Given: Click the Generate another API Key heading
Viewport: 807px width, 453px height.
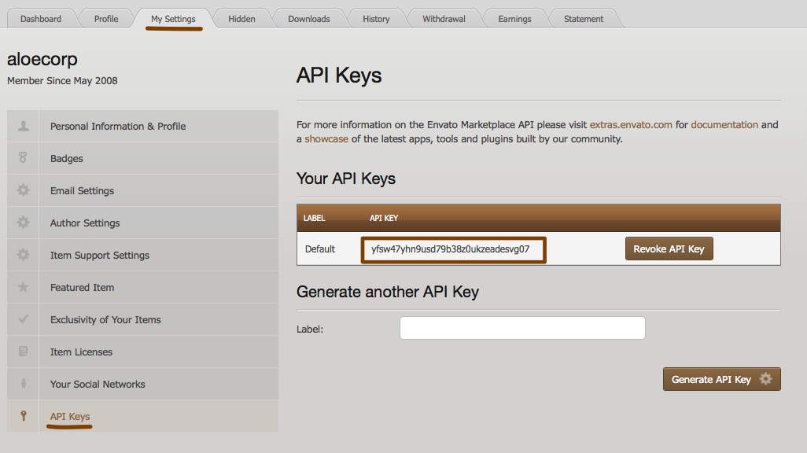Looking at the screenshot, I should pos(388,292).
